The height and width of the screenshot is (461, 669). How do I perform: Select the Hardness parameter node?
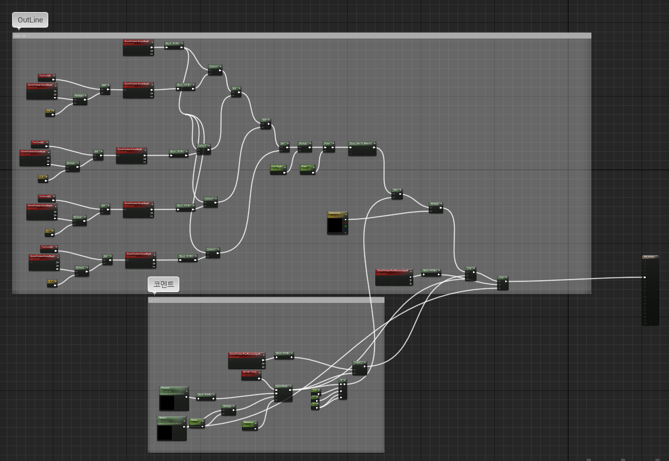click(x=249, y=425)
